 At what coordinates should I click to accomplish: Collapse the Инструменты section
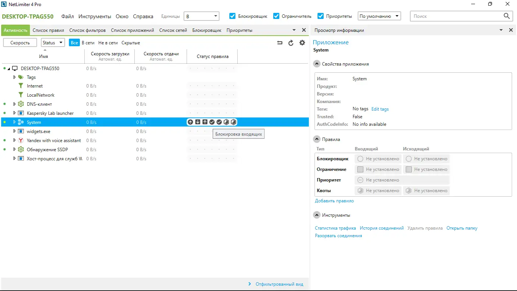317,215
